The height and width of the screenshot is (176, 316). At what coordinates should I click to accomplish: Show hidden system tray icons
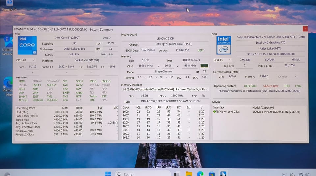284,175
